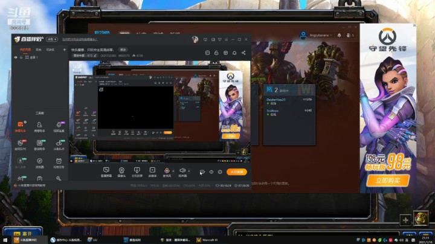Click the blue leave button in Warcraft
Viewport: 435px width, 244px height.
click(23, 233)
